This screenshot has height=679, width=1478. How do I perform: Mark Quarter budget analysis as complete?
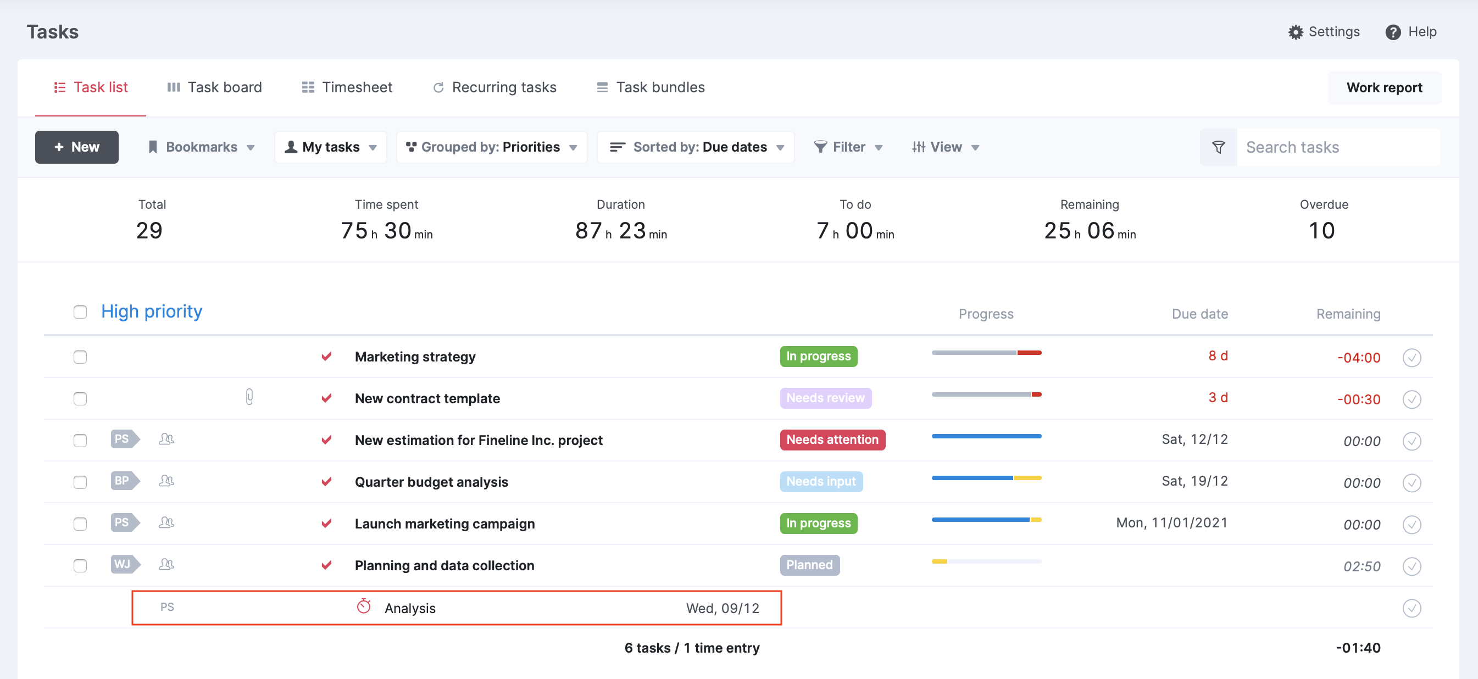click(x=1412, y=483)
